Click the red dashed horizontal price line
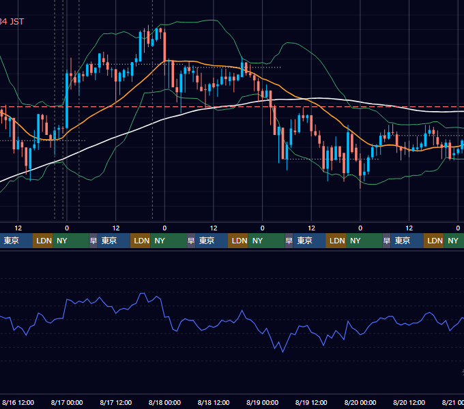This screenshot has height=409, width=464. tap(232, 107)
